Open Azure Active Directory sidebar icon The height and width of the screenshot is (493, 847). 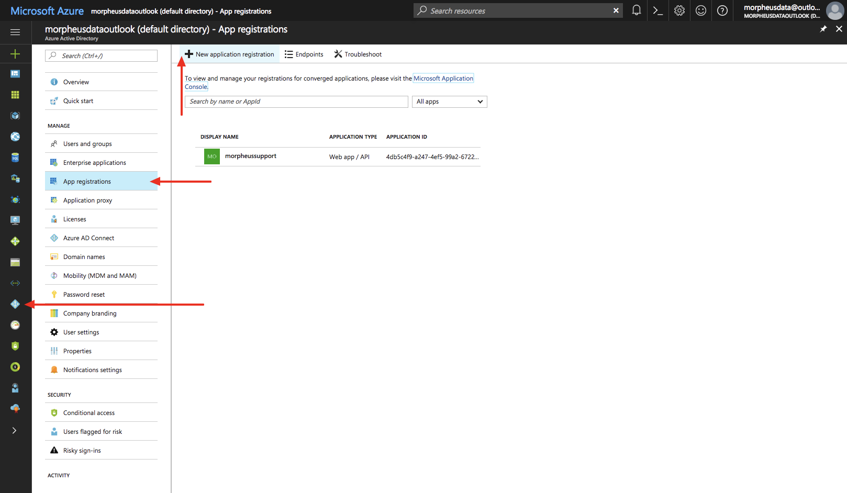[15, 304]
